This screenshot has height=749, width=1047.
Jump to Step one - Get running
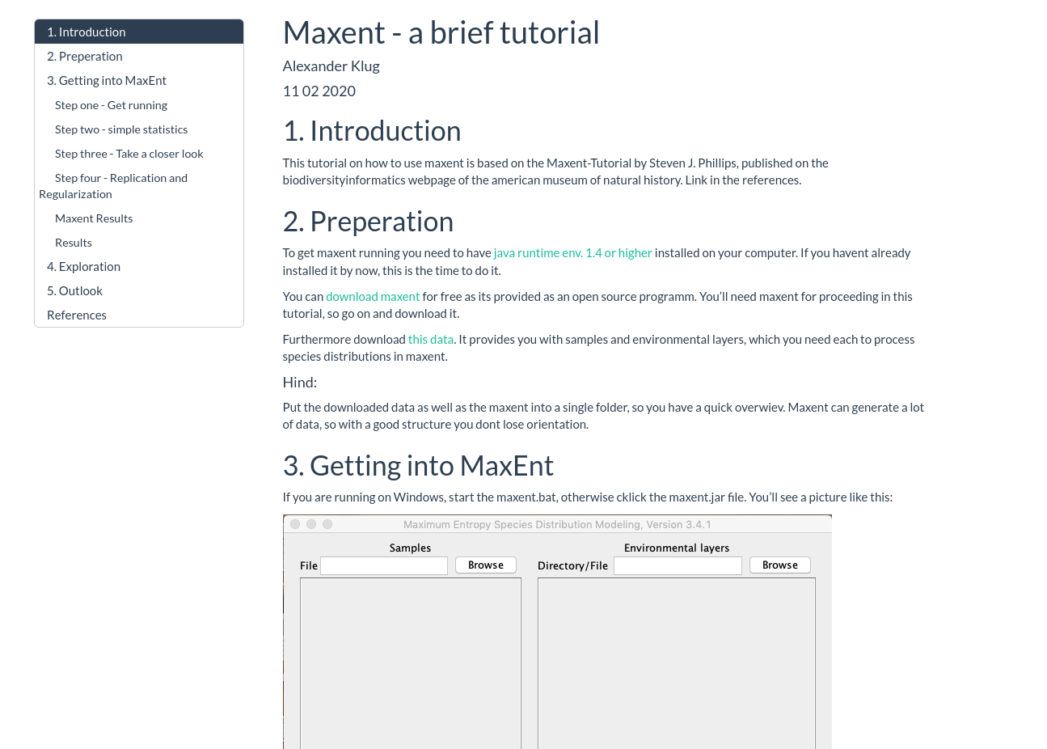point(111,105)
